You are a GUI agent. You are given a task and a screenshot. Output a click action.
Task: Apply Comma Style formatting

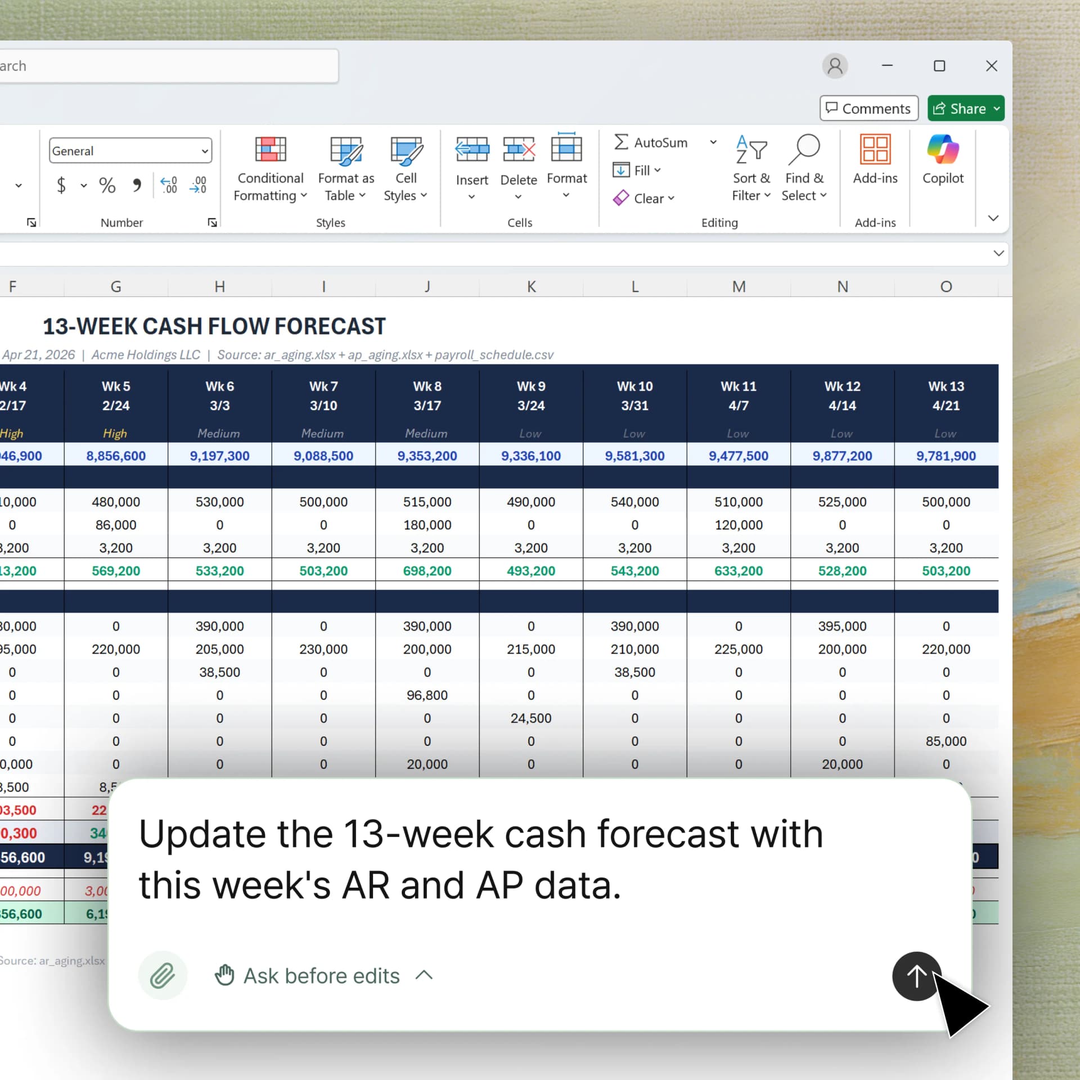point(137,186)
